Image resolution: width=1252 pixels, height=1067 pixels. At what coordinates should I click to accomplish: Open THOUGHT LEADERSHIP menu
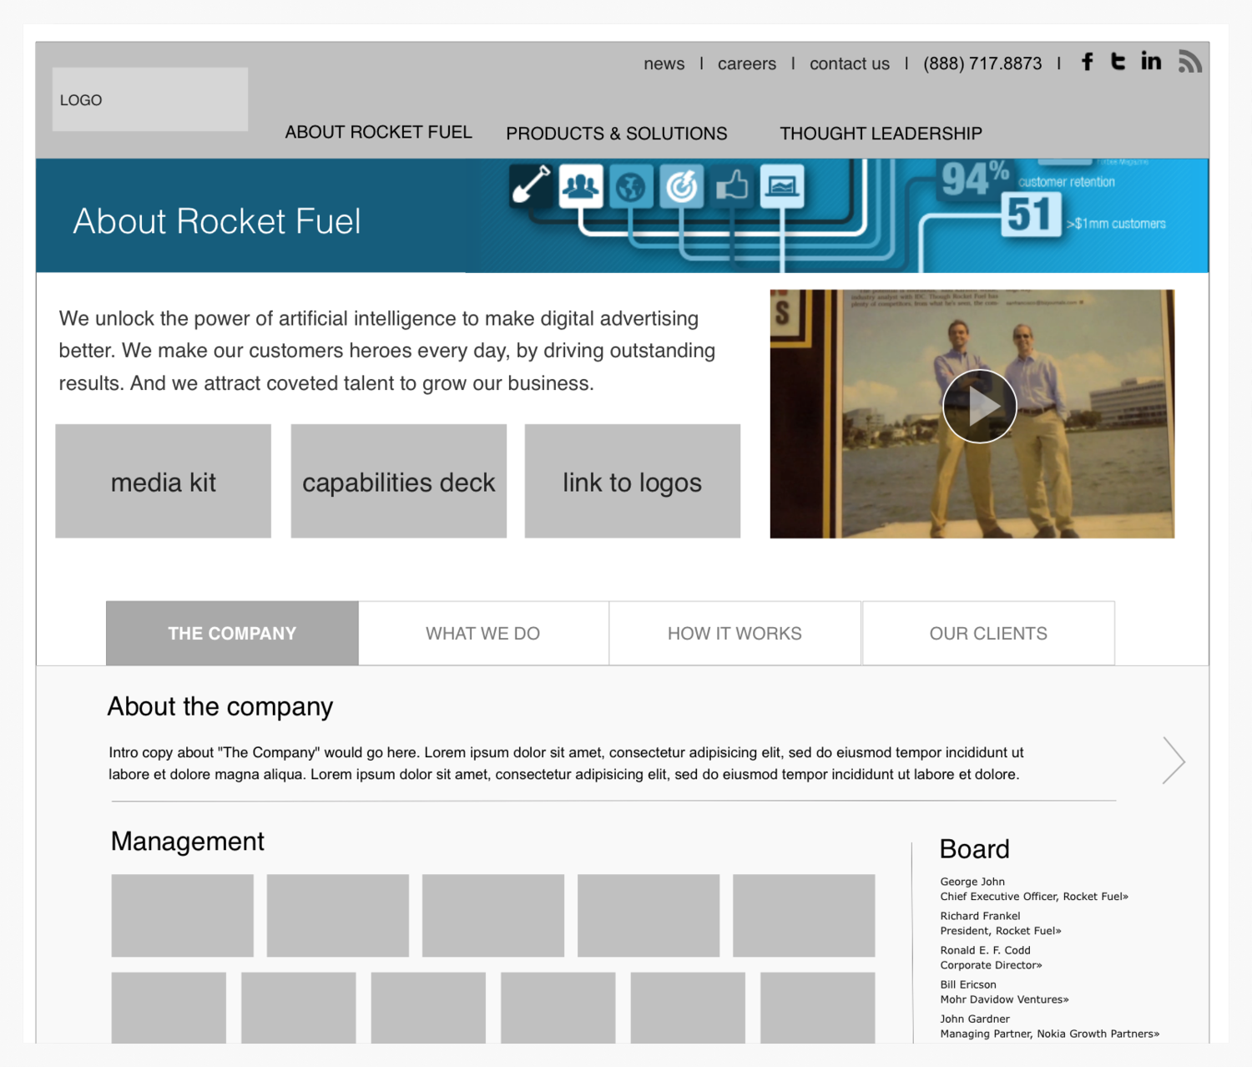[x=881, y=134]
